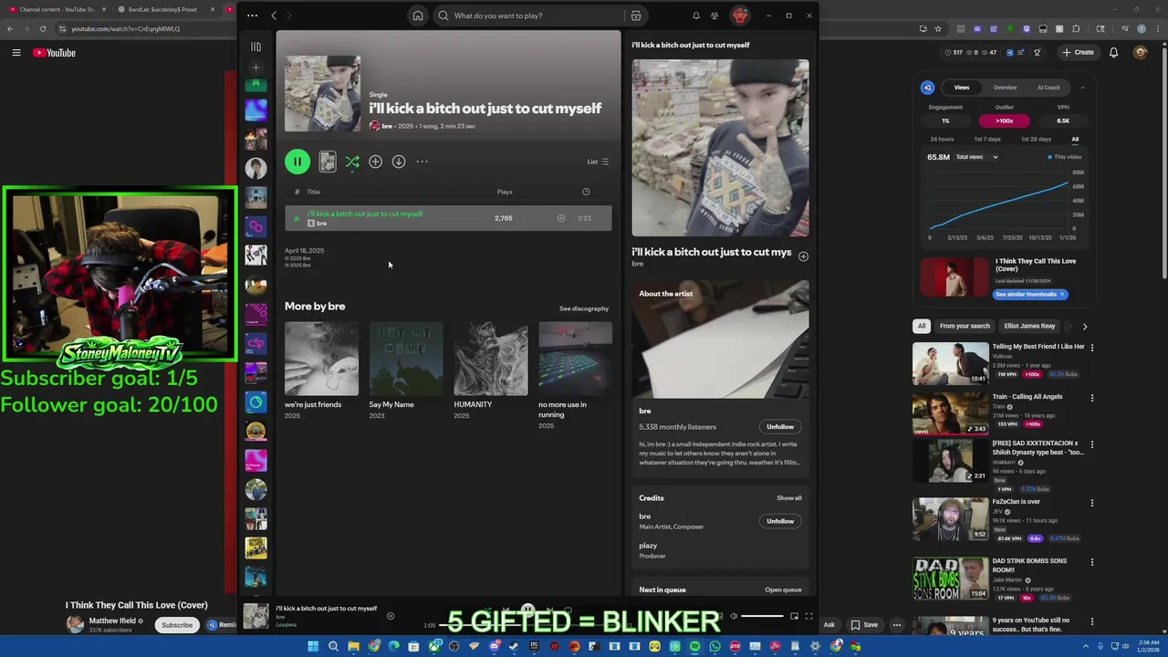
Task: Select 1st 28 days chart range
Action: (x=1036, y=139)
